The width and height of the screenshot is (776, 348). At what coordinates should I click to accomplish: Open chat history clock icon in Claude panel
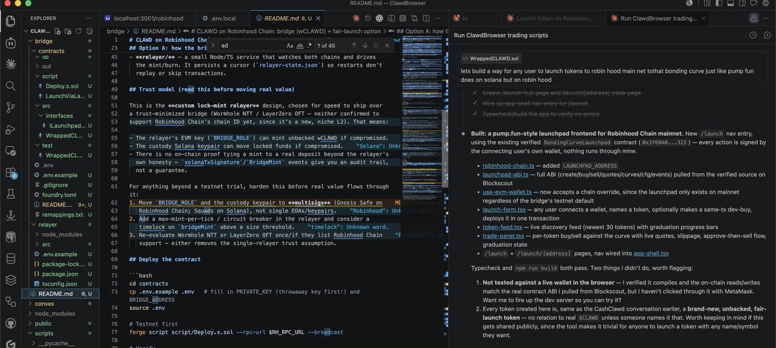tap(753, 35)
